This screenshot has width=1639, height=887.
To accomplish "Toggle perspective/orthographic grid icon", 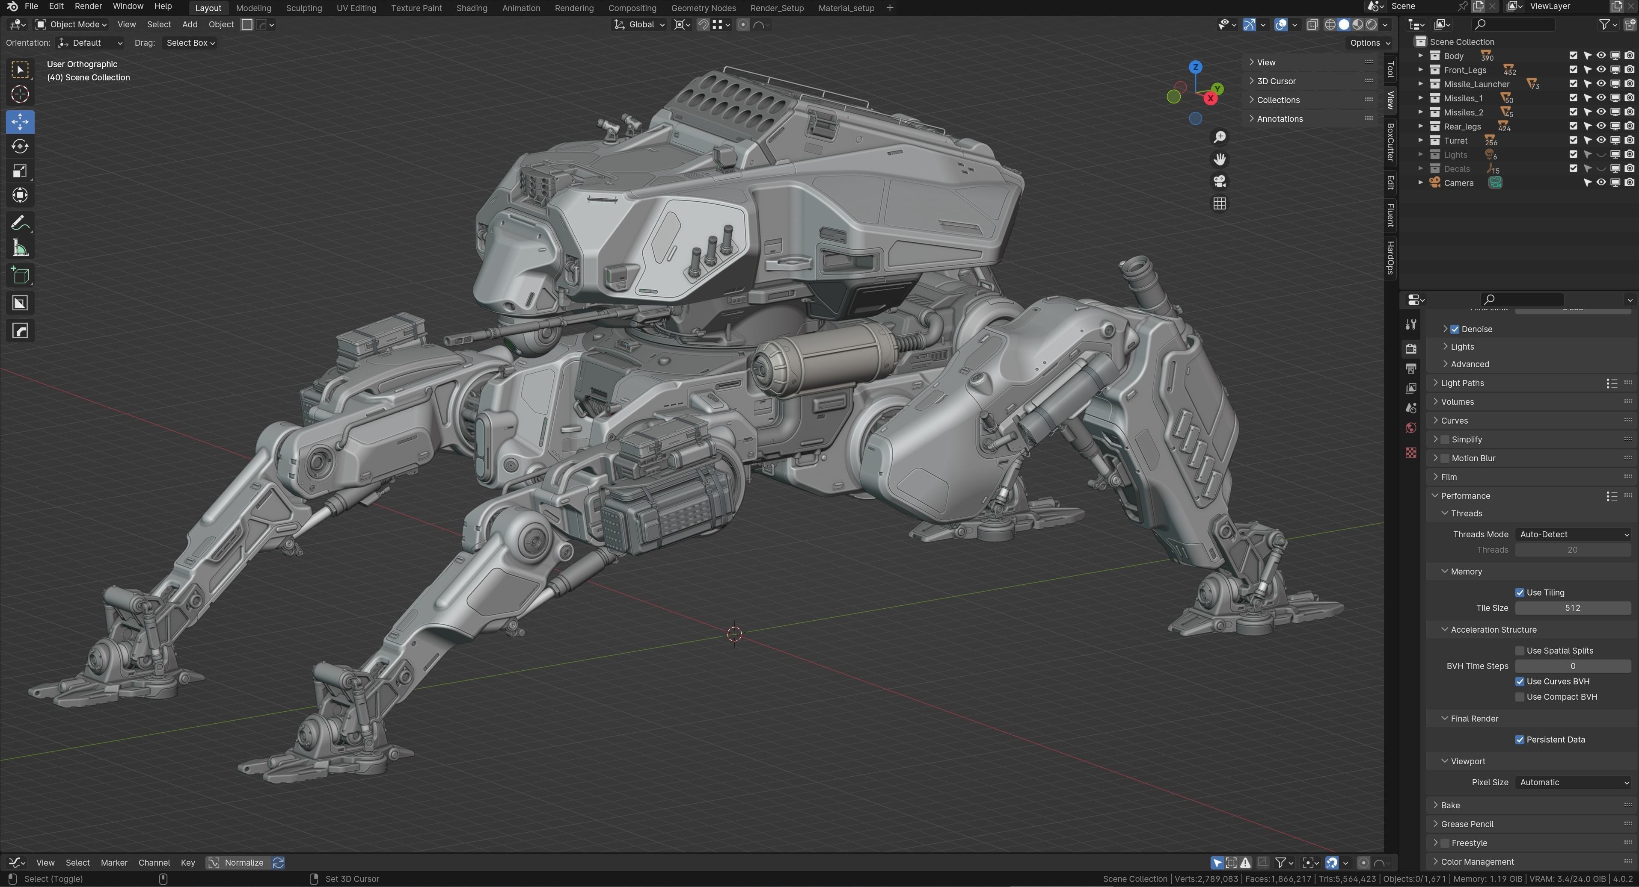I will [x=1219, y=204].
